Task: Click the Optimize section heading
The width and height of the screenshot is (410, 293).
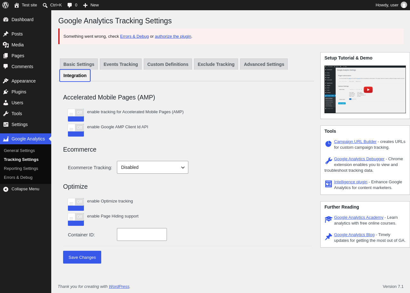Action: (x=75, y=186)
